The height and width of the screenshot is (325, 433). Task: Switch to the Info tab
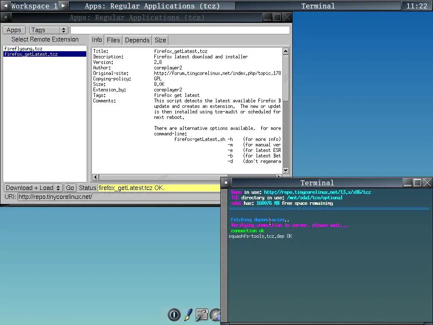[x=97, y=40]
